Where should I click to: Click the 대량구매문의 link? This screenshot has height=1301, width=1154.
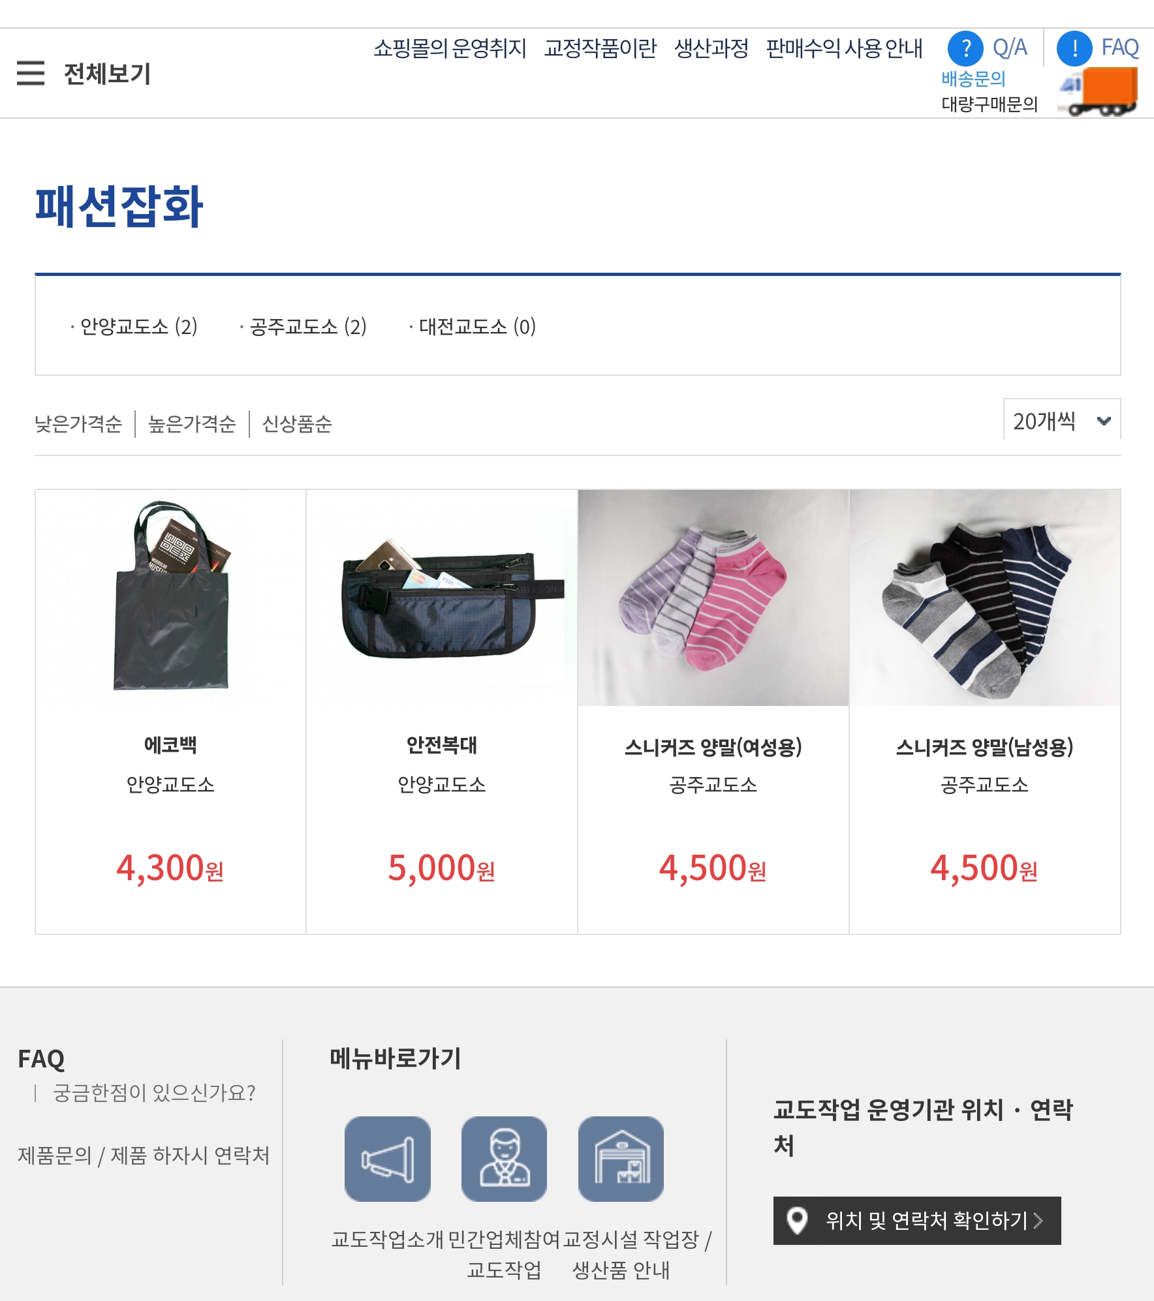tap(990, 104)
